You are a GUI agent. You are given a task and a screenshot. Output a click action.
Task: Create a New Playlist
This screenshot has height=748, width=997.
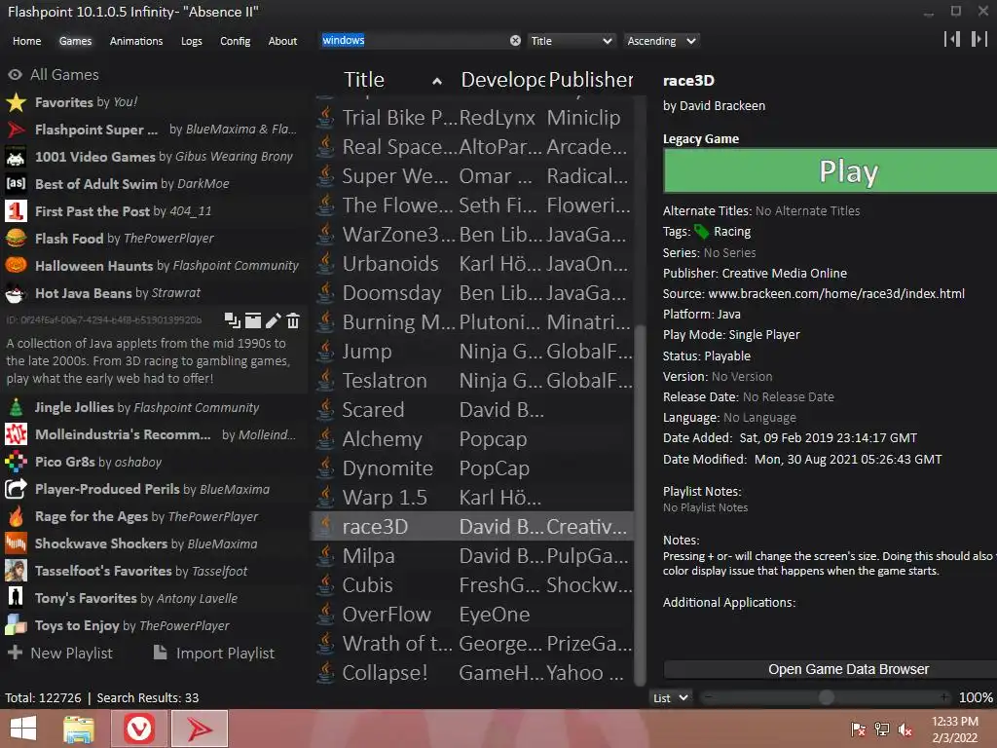pyautogui.click(x=60, y=654)
